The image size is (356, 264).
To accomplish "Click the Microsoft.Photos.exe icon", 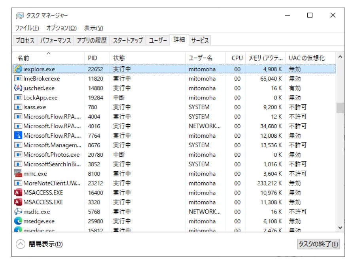I will (18, 155).
